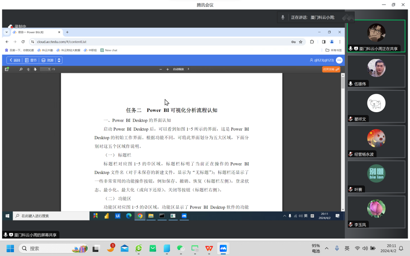Viewport: 410px width, 256px height.
Task: Click the 返回 back button
Action: pos(15,60)
